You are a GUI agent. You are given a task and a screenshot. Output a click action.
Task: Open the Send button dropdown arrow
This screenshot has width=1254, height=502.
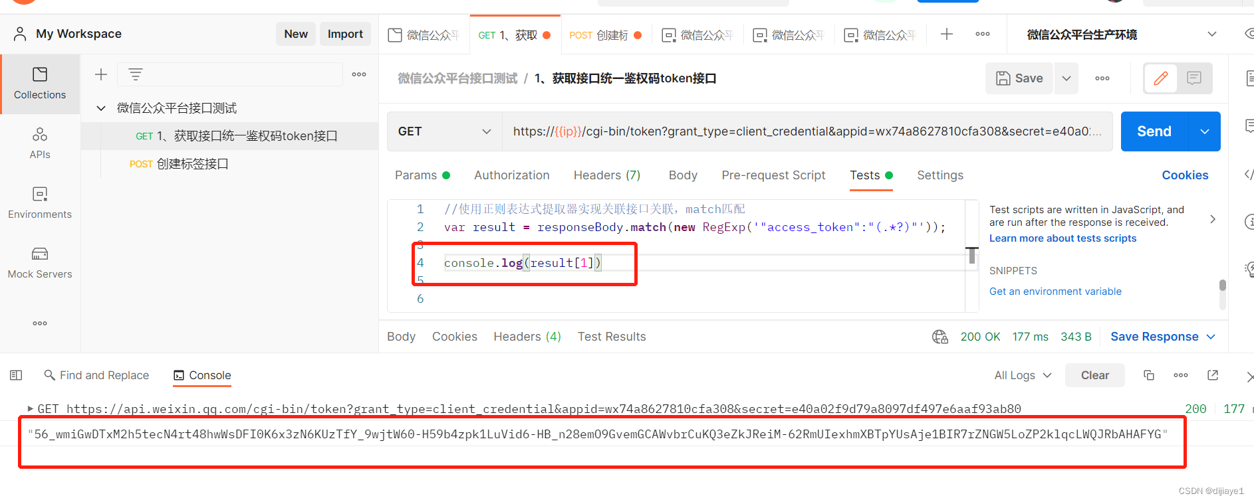point(1205,131)
